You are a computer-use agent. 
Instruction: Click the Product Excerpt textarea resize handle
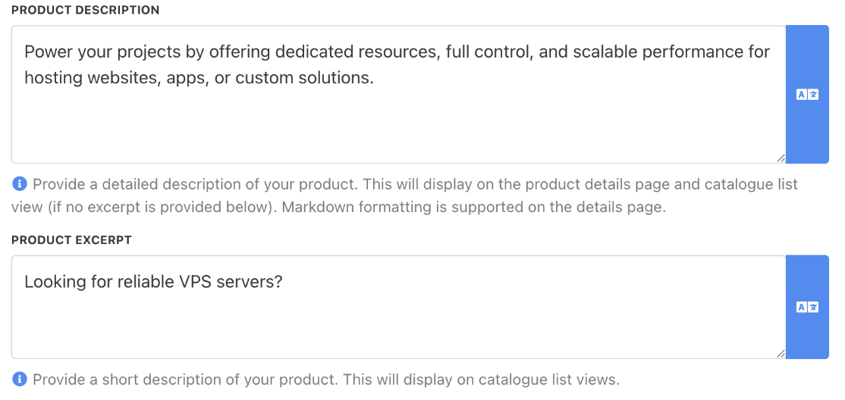tap(781, 354)
